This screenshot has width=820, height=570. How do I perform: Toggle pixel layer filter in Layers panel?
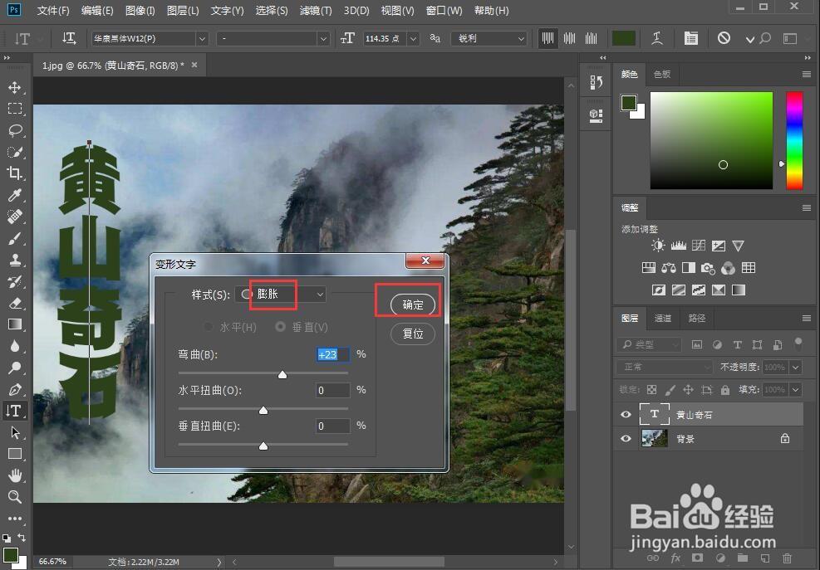pyautogui.click(x=696, y=344)
